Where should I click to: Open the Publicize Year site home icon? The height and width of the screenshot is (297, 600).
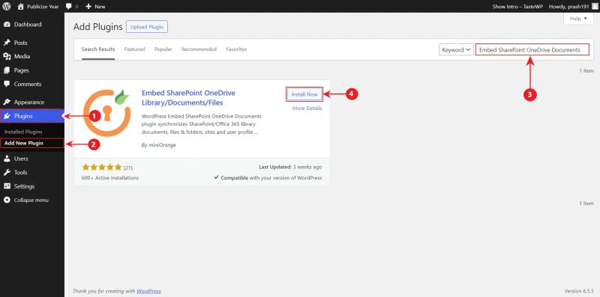(x=21, y=7)
